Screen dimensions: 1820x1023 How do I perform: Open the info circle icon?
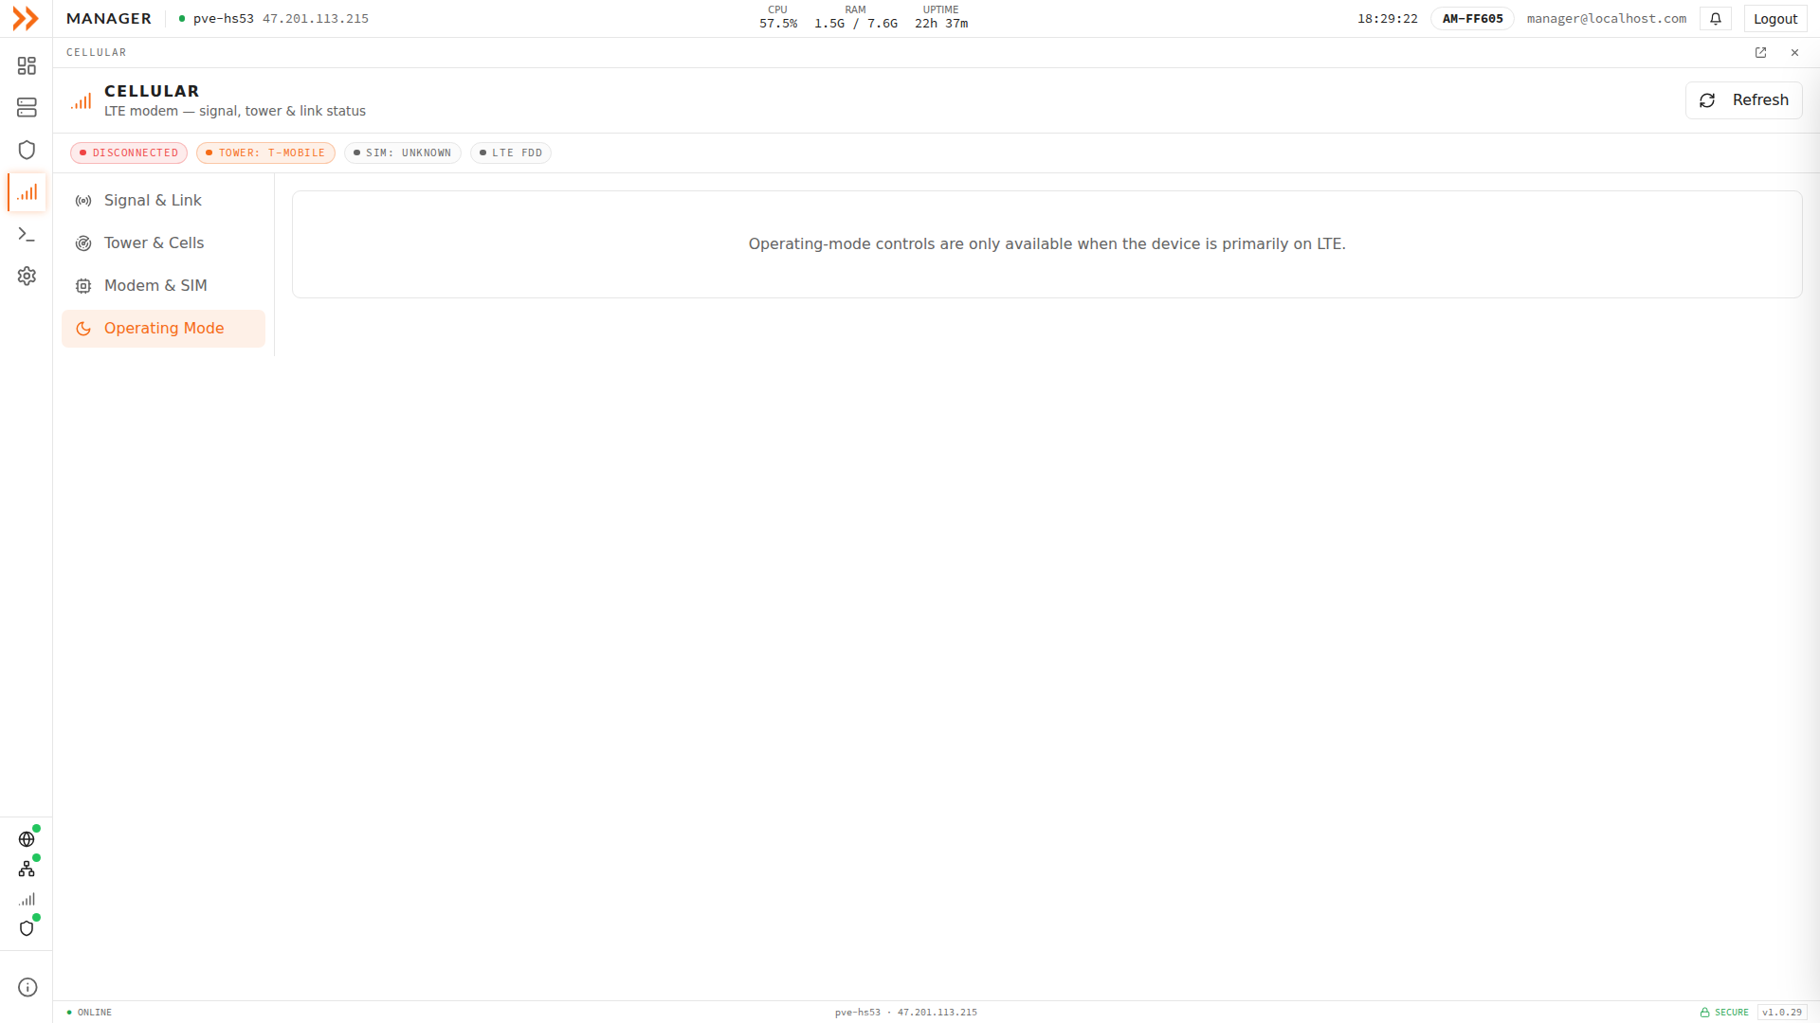27,987
